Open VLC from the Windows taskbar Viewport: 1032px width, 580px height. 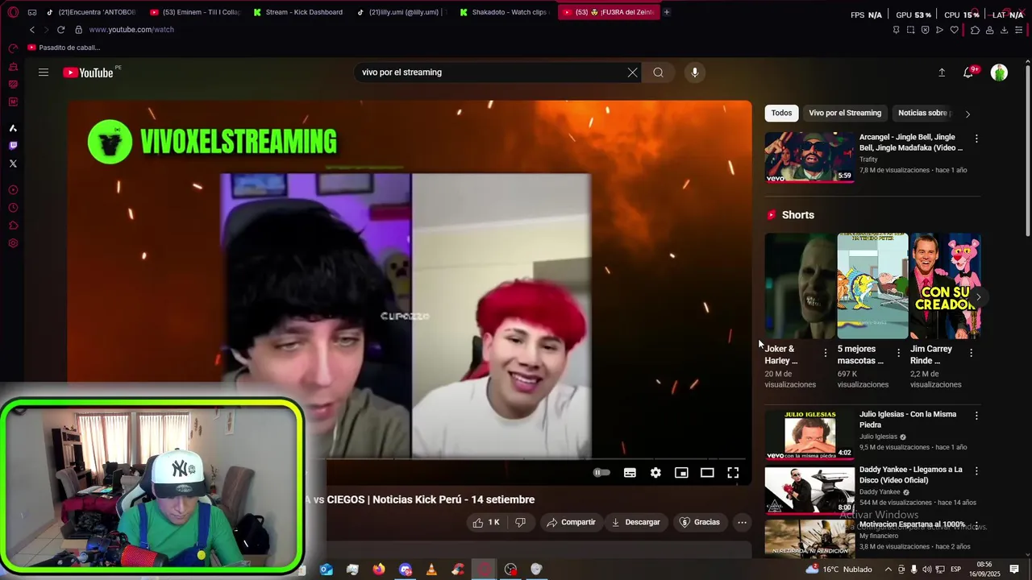[431, 570]
